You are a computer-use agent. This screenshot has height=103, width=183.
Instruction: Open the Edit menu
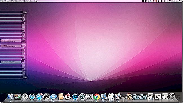coord(16,1)
